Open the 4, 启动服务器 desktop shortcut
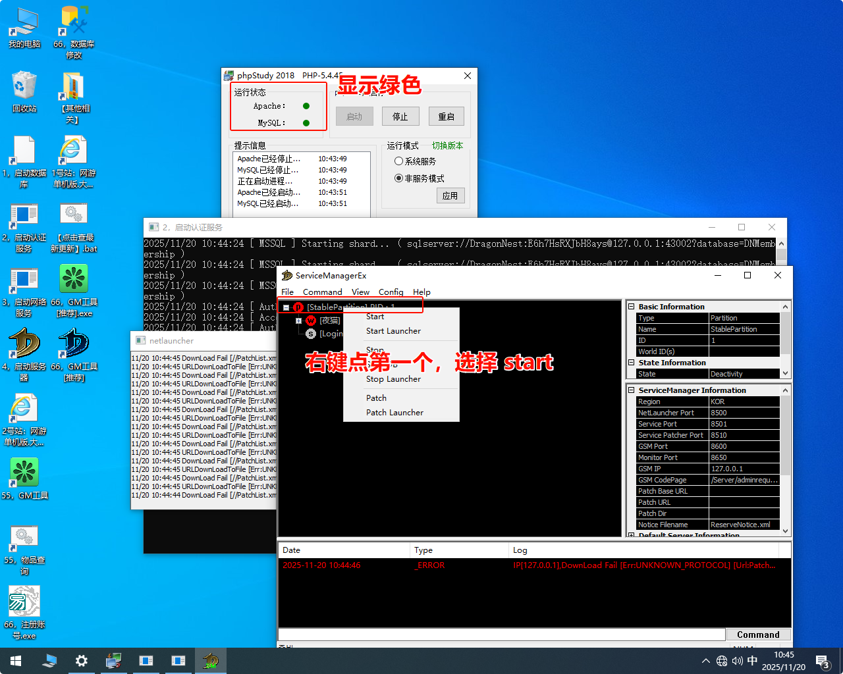843x674 pixels. click(x=24, y=344)
